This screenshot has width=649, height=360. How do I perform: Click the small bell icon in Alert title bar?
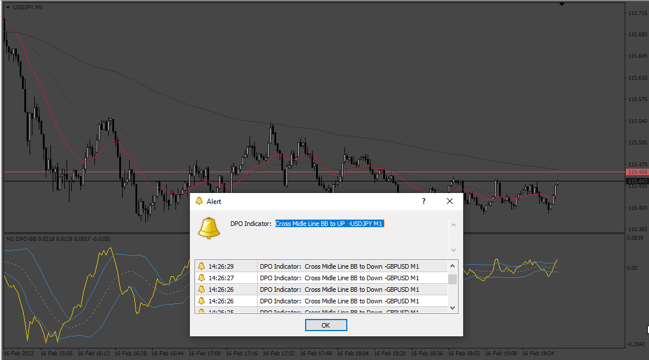click(x=199, y=201)
